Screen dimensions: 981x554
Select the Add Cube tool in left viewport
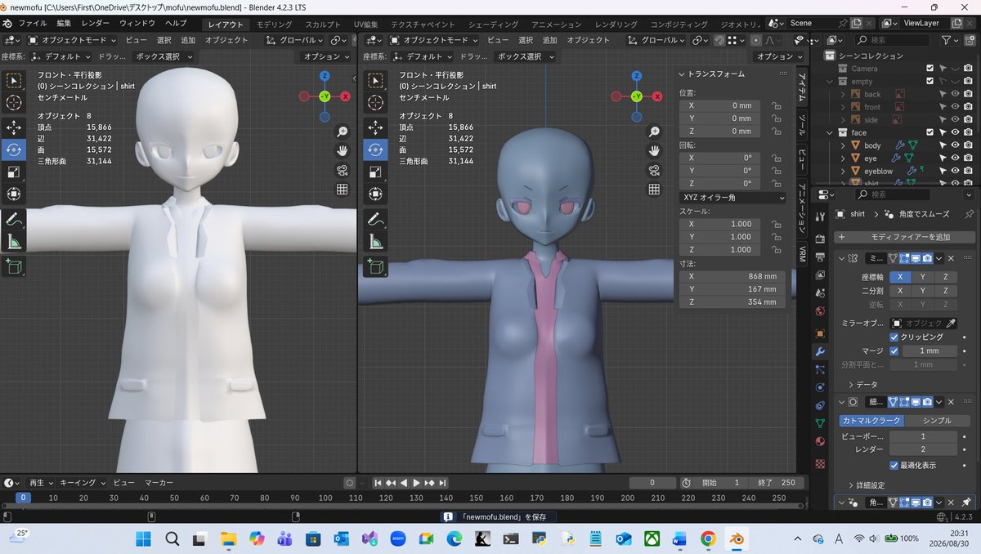(x=14, y=266)
